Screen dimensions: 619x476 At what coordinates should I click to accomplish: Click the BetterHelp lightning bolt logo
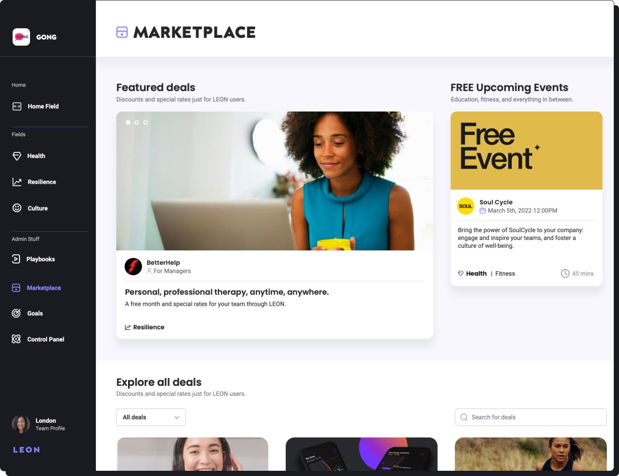coord(133,267)
